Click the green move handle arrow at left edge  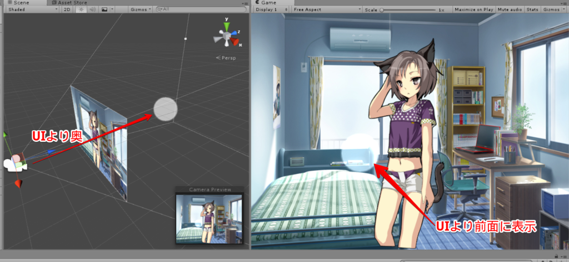(x=5, y=135)
